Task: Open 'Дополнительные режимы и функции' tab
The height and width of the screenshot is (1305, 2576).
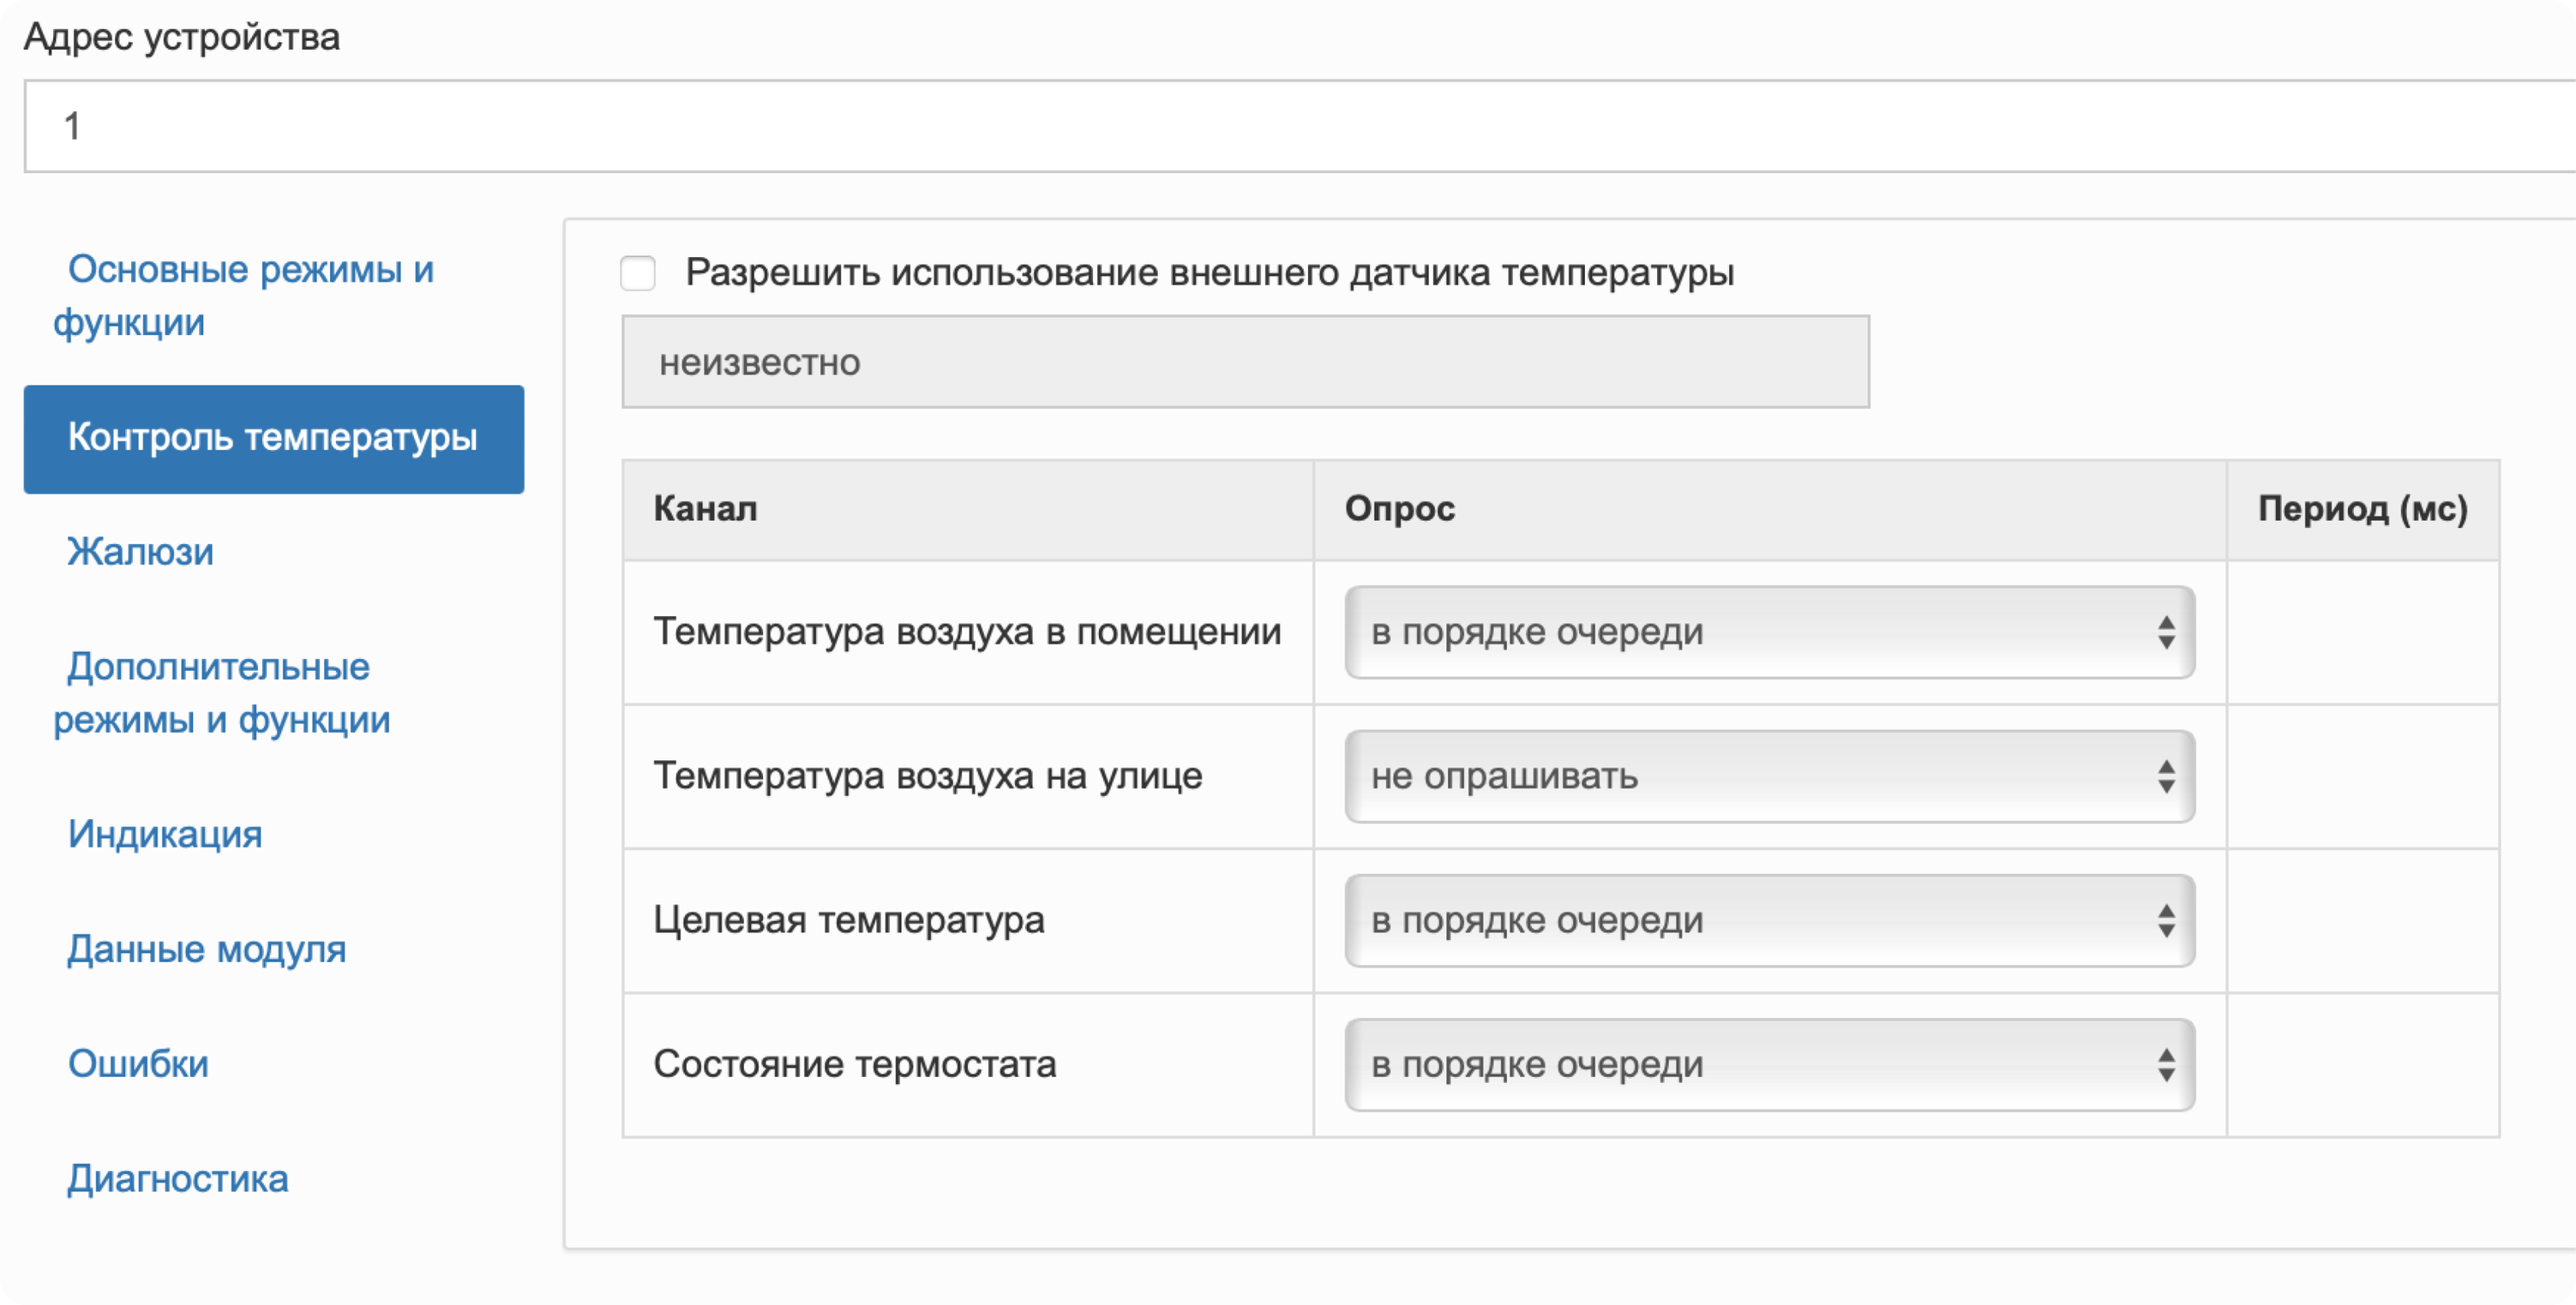Action: coord(221,692)
